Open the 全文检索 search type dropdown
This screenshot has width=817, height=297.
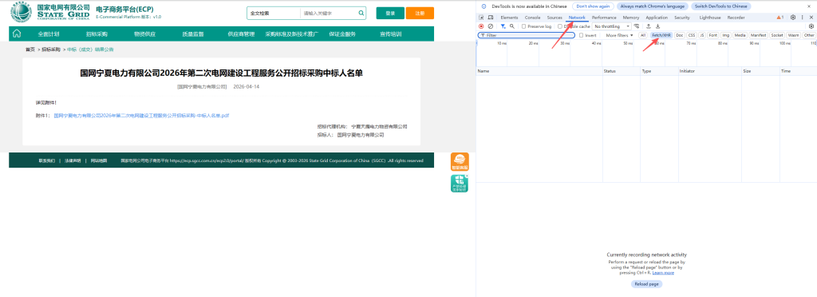(274, 13)
